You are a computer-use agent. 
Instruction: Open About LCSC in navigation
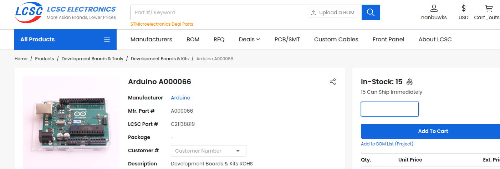tap(435, 39)
